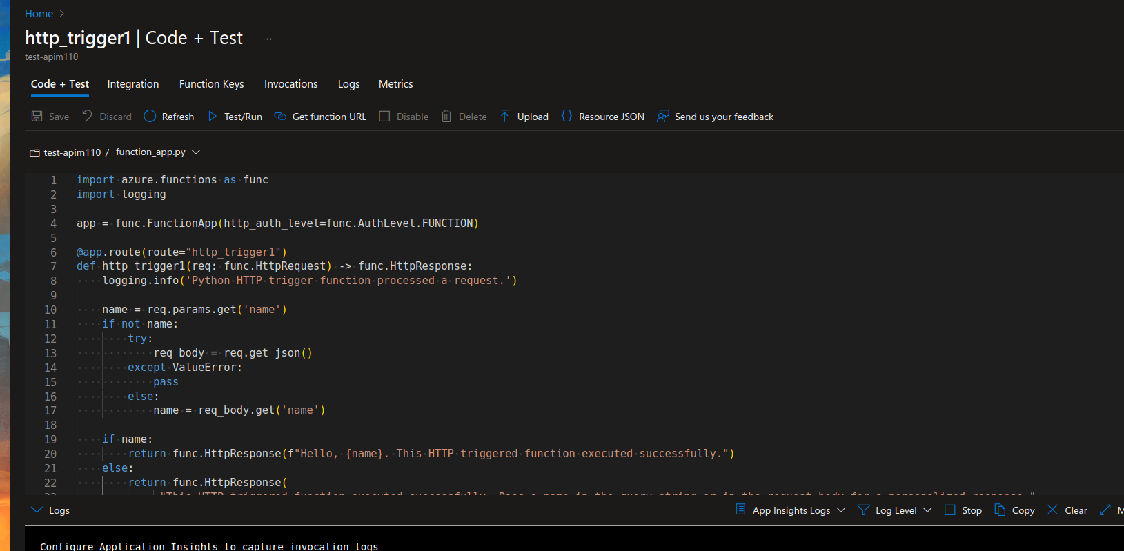This screenshot has width=1124, height=551.
Task: Click the Resource JSON label
Action: [611, 117]
